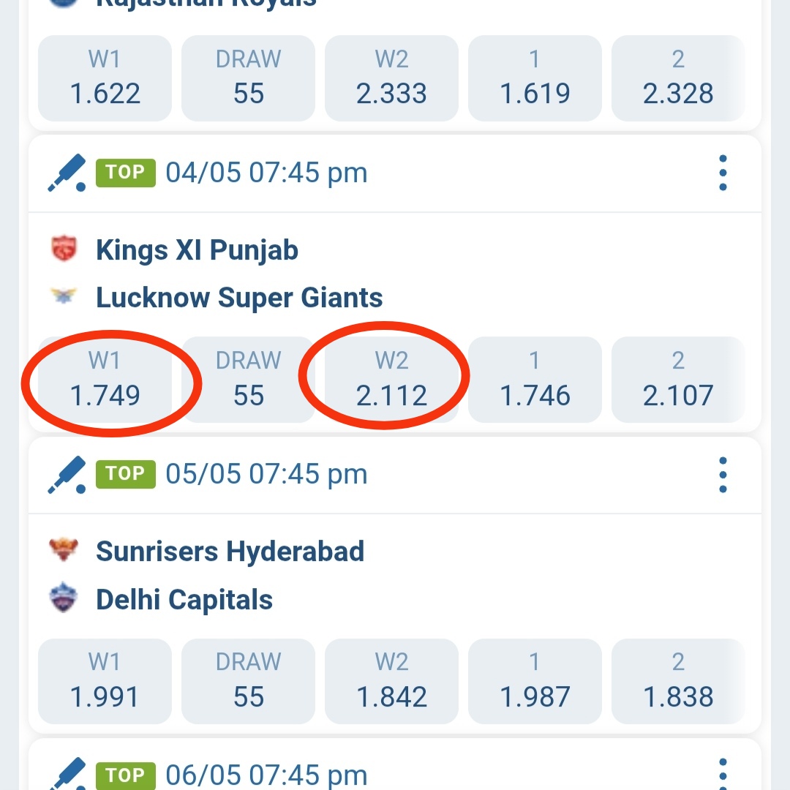Click the TOP badge on the 04/05 match
Screen dimensions: 790x790
point(126,173)
